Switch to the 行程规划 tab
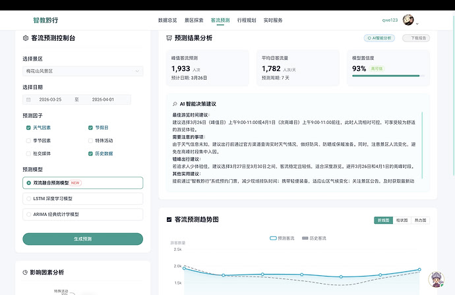Image resolution: width=455 pixels, height=295 pixels. click(x=247, y=20)
